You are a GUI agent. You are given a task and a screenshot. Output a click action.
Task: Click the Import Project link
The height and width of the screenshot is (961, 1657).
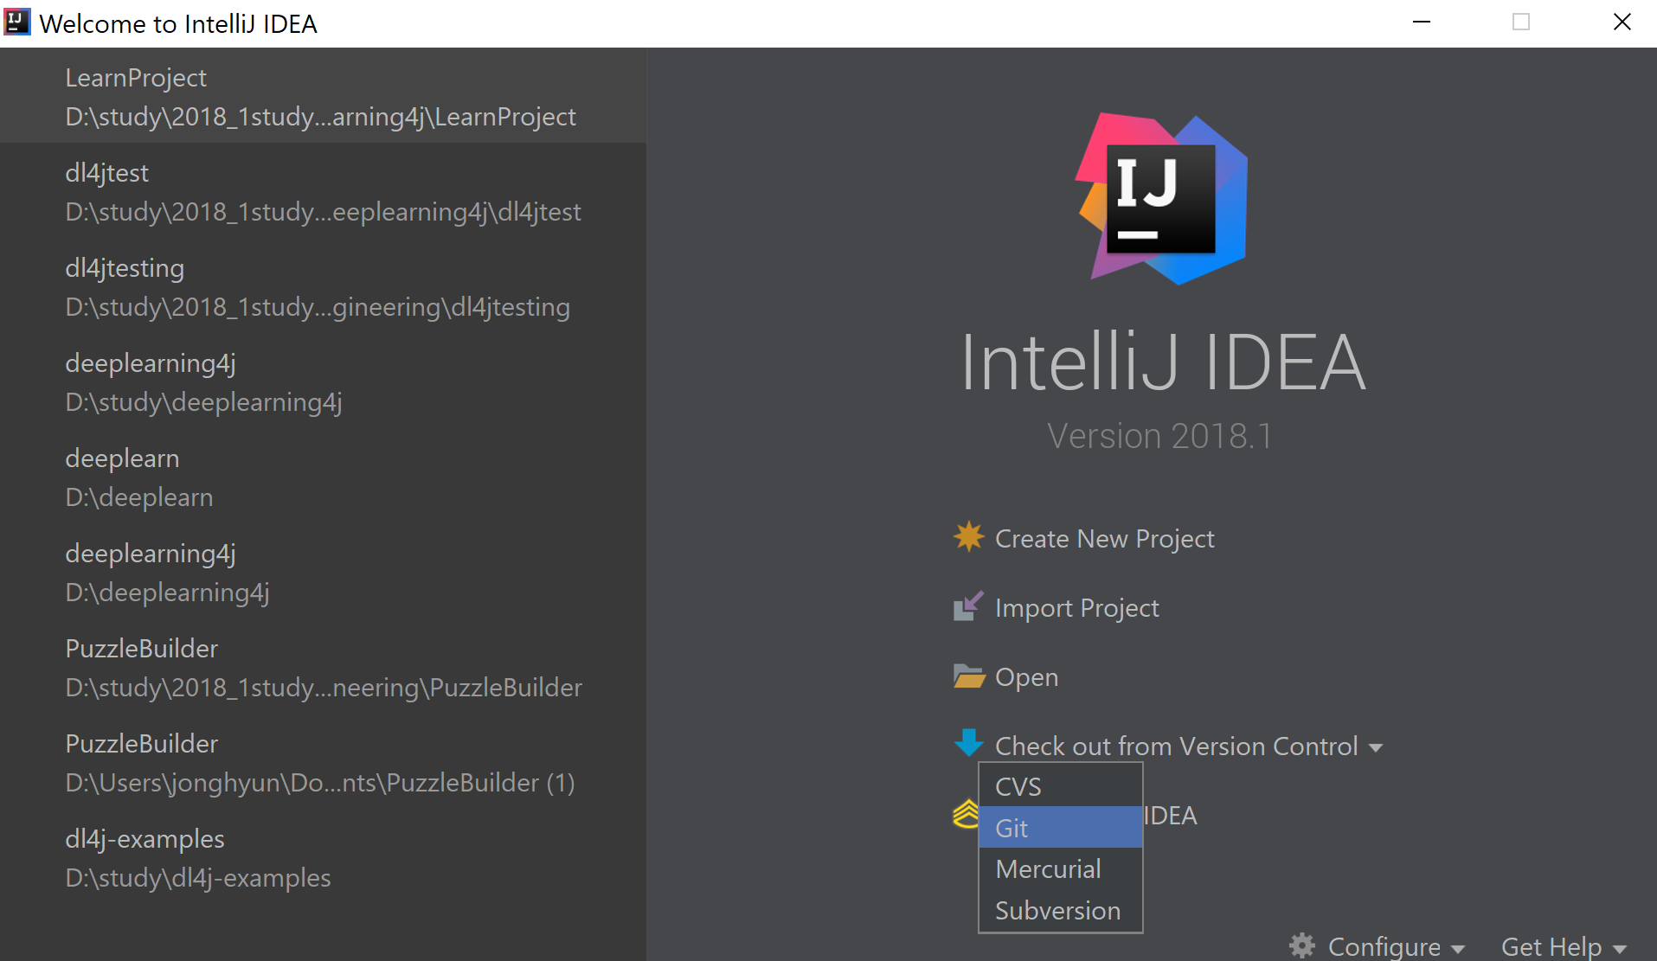coord(1077,606)
